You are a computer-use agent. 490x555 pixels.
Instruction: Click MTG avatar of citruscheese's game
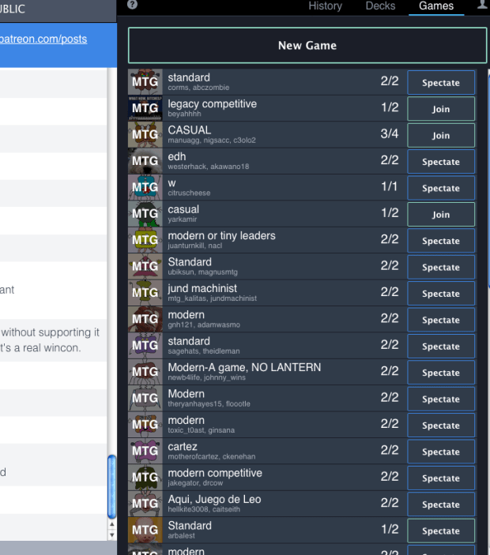(145, 187)
